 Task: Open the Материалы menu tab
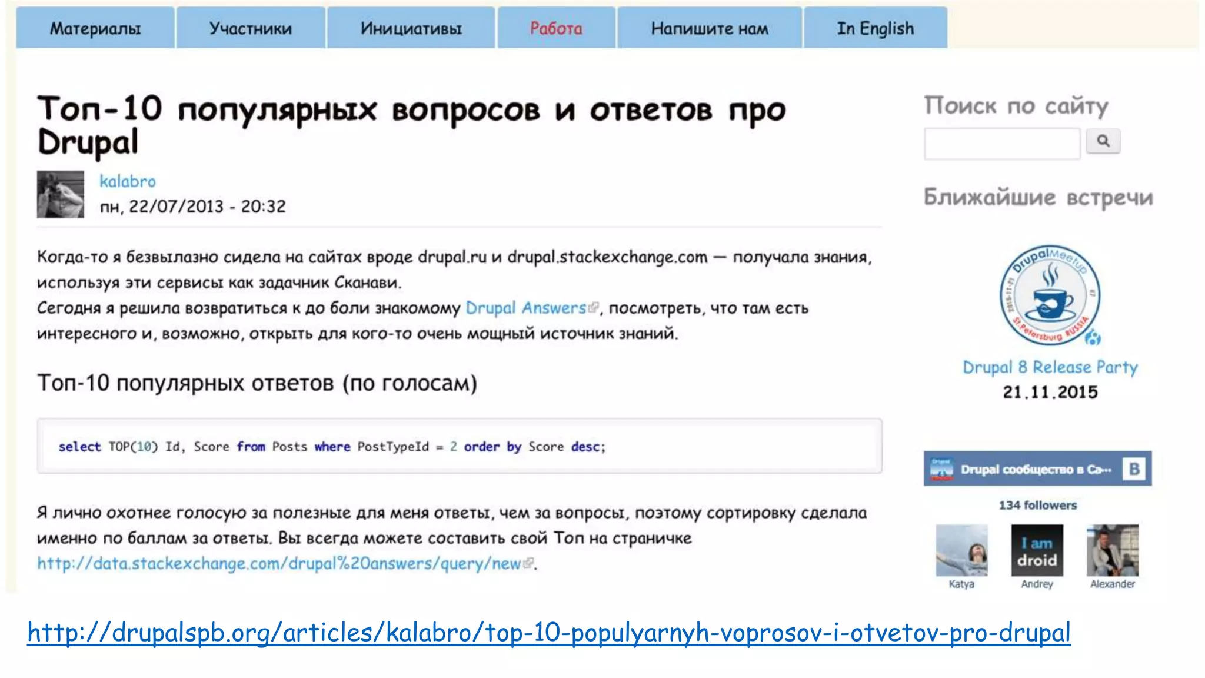pos(95,28)
